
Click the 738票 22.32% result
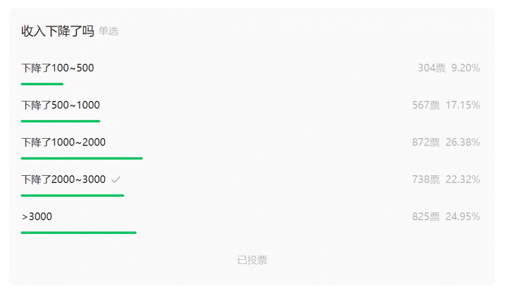point(446,179)
